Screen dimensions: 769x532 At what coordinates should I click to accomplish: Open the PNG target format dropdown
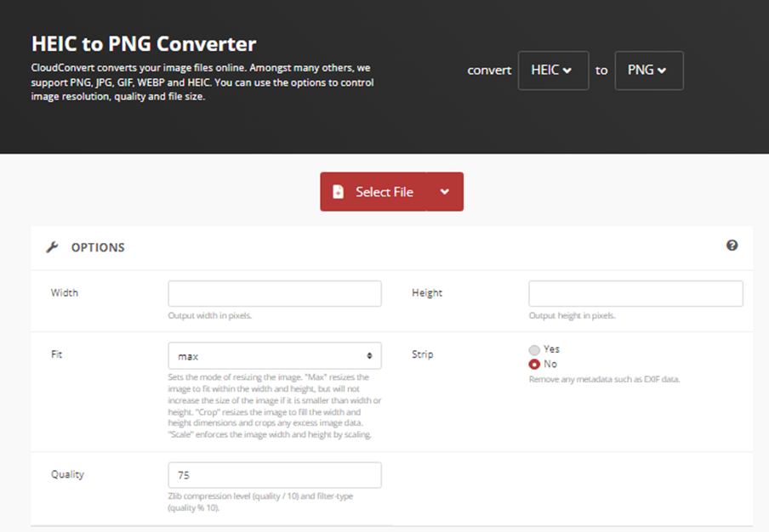click(x=649, y=71)
